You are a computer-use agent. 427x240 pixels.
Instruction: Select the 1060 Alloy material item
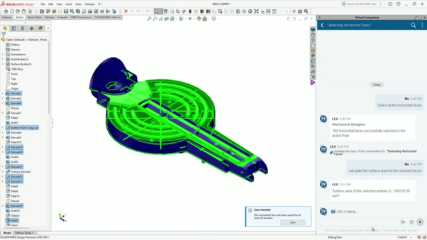[x=17, y=69]
